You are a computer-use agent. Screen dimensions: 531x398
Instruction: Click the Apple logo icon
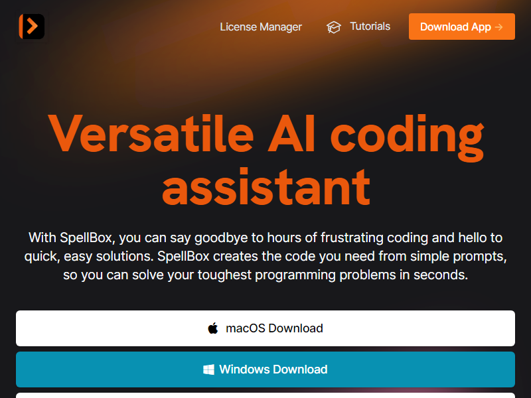tap(213, 328)
